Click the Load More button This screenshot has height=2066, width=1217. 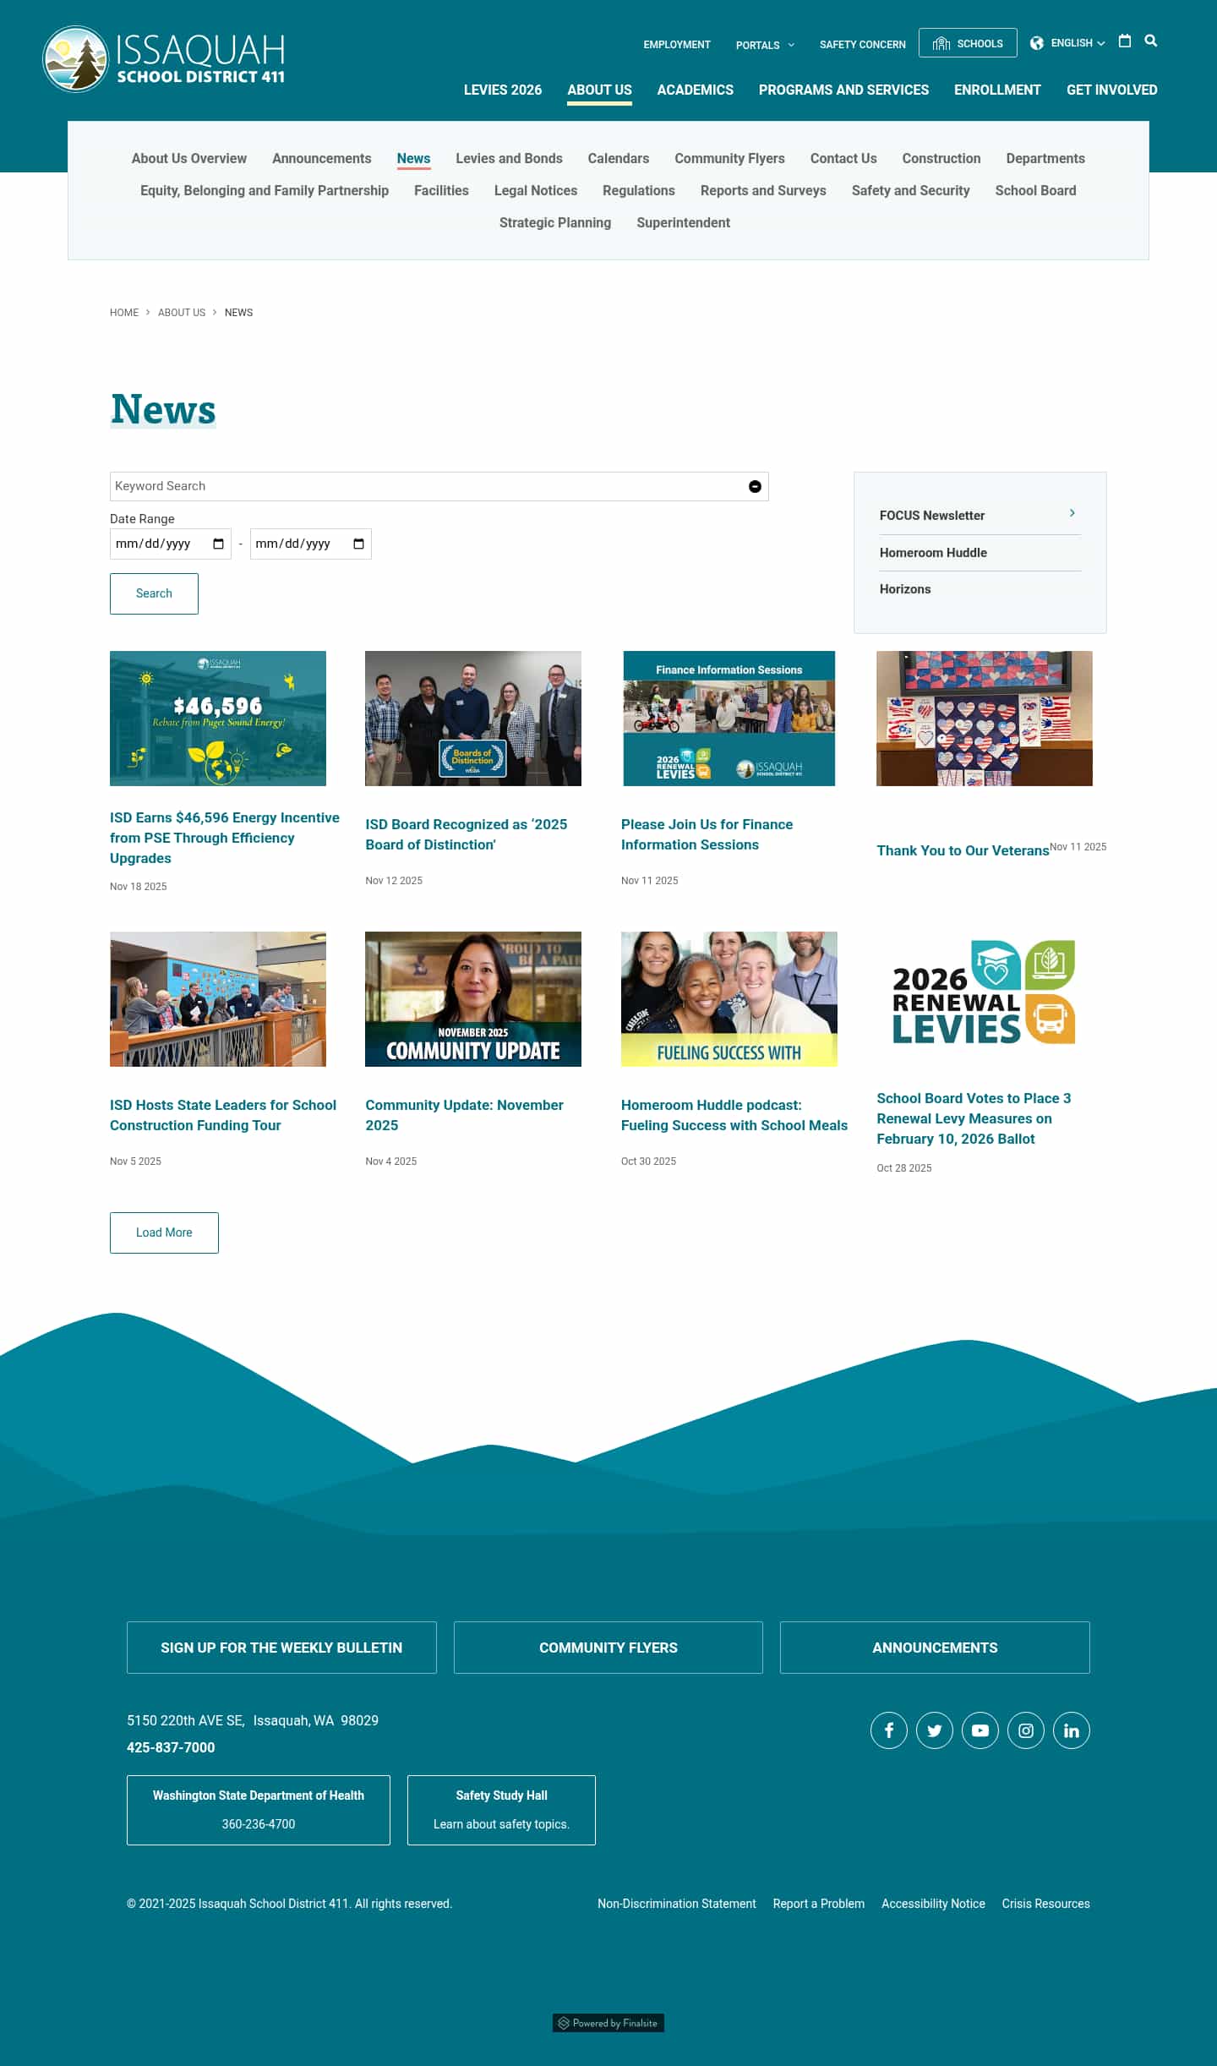click(164, 1232)
